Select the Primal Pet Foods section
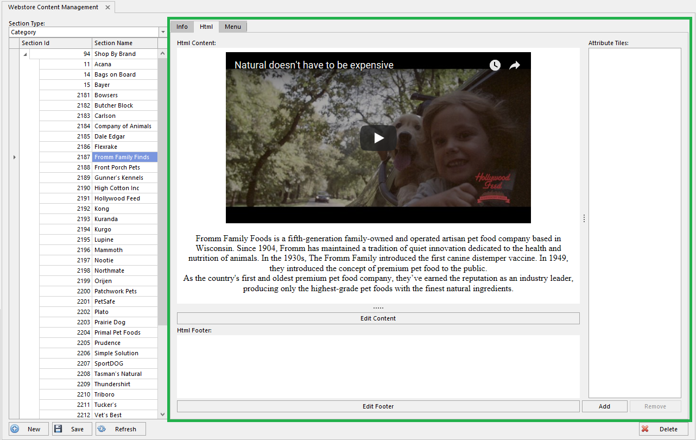This screenshot has width=696, height=440. 98,332
